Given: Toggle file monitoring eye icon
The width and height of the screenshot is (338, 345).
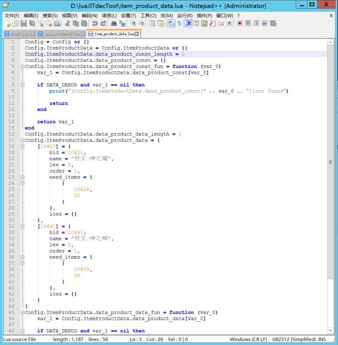Looking at the screenshot, I should (229, 24).
